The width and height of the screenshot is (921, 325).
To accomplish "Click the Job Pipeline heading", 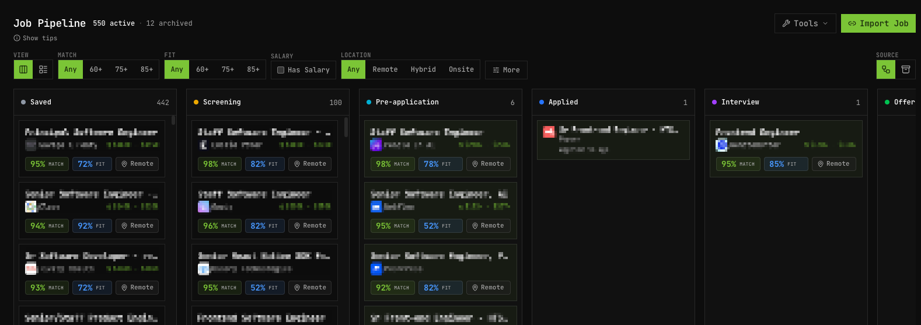I will (x=50, y=23).
